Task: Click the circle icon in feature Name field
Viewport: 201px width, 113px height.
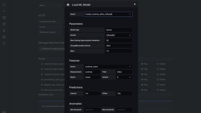Action: (130, 67)
